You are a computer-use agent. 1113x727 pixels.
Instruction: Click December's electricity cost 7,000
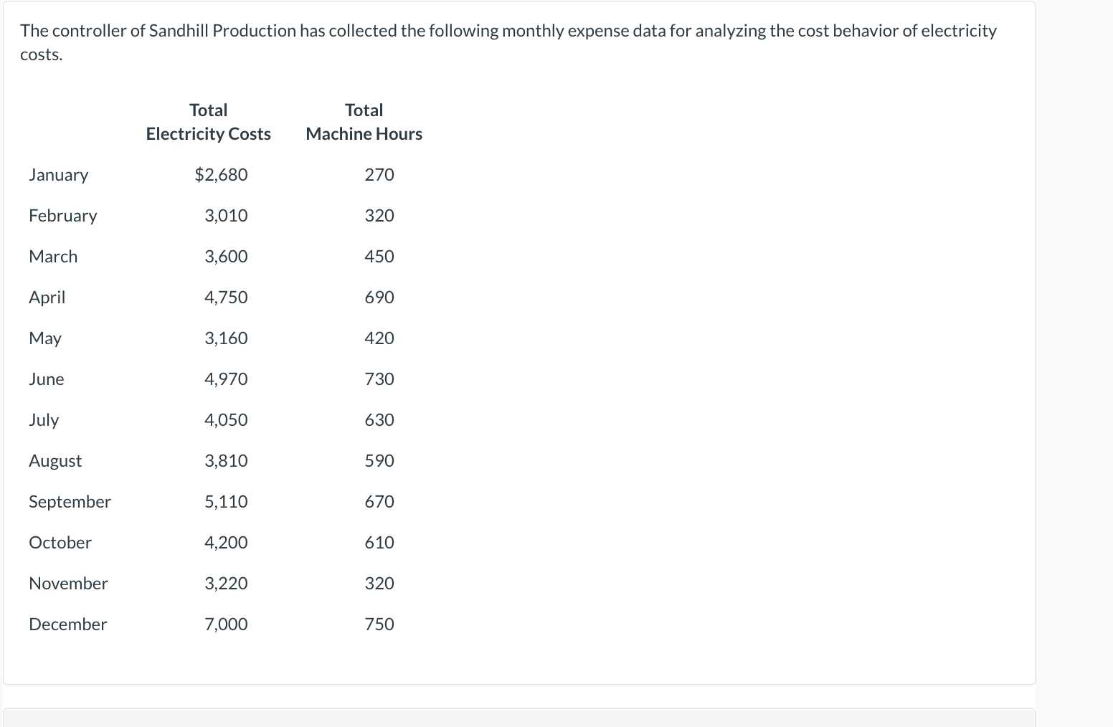[x=227, y=624]
